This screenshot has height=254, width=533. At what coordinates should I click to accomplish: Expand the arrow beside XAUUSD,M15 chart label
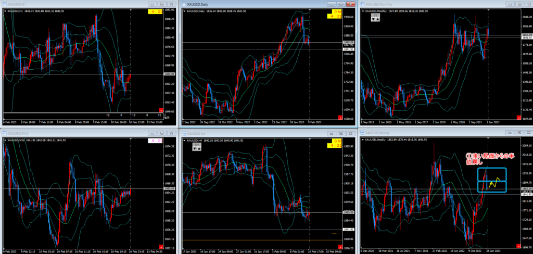click(6, 141)
